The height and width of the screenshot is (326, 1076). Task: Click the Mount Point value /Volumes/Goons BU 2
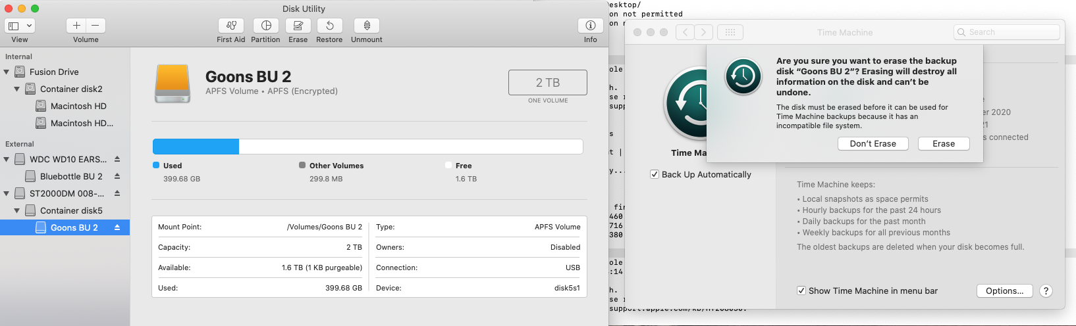pyautogui.click(x=325, y=227)
